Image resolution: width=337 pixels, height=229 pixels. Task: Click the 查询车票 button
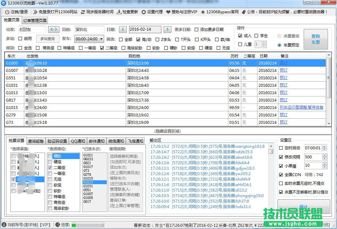[316, 38]
